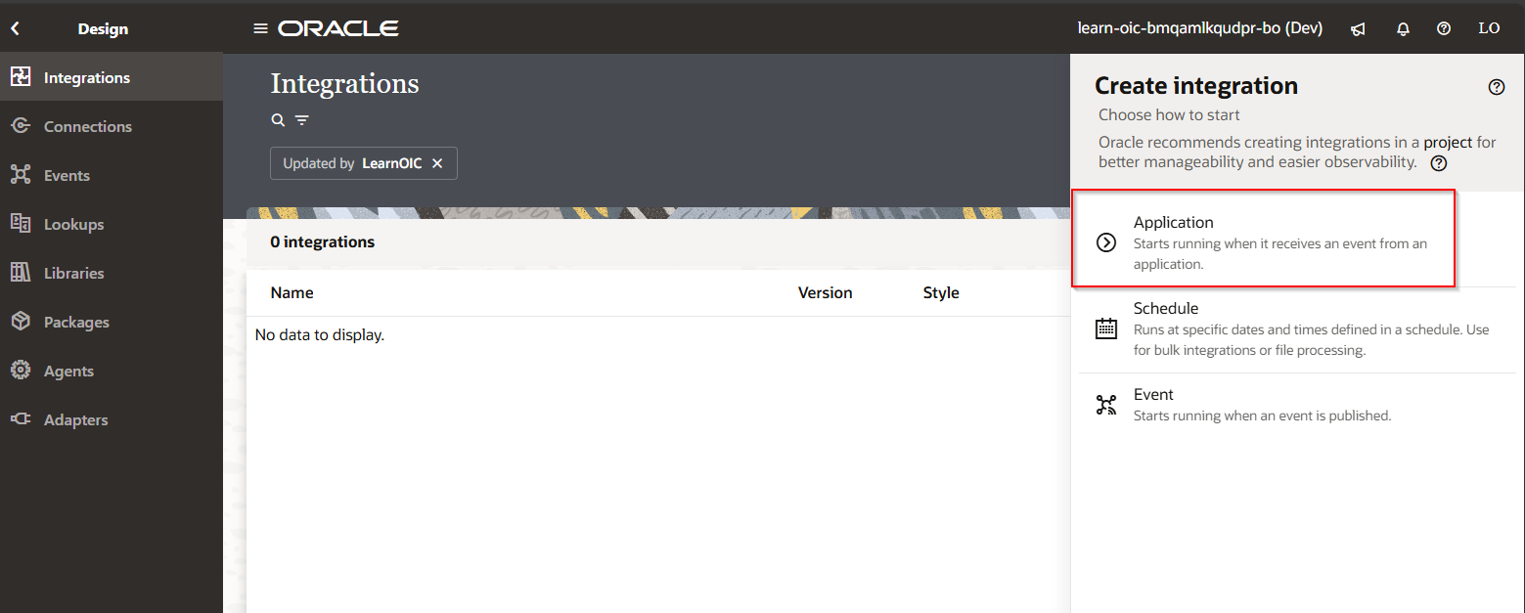
Task: Go to Connections in sidebar
Action: coord(87,127)
